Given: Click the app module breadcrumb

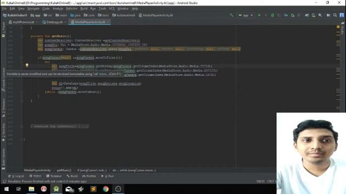Looking at the screenshot, I should pos(35,15).
